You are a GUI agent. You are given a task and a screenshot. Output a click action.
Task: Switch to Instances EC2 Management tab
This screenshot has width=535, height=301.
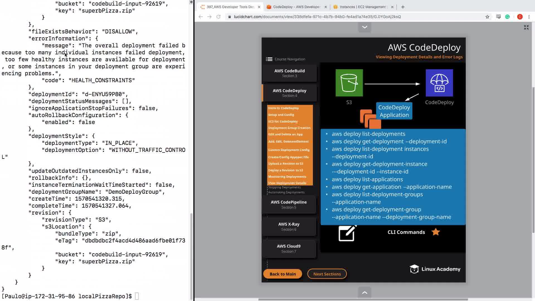pyautogui.click(x=362, y=7)
